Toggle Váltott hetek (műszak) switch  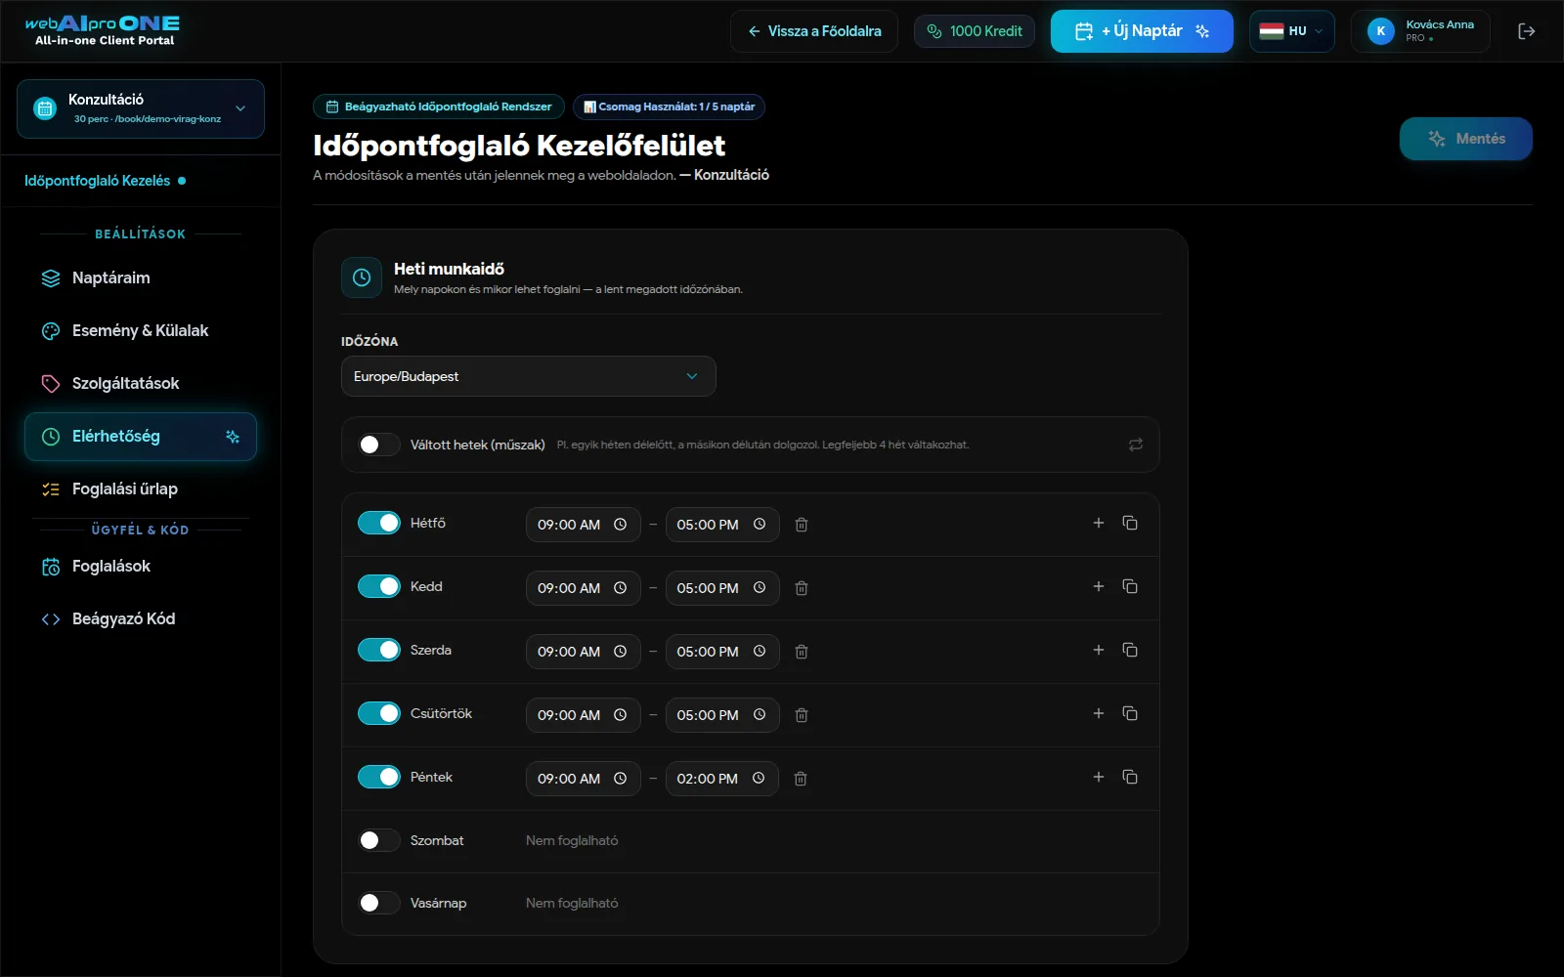pyautogui.click(x=378, y=445)
